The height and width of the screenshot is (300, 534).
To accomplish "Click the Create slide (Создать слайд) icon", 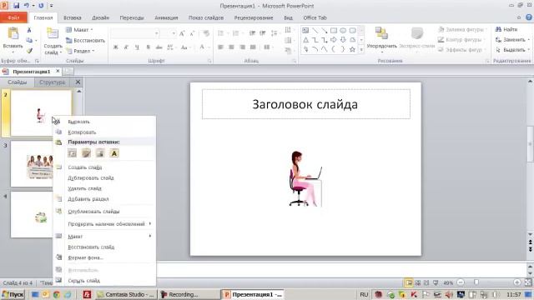I will (x=53, y=34).
